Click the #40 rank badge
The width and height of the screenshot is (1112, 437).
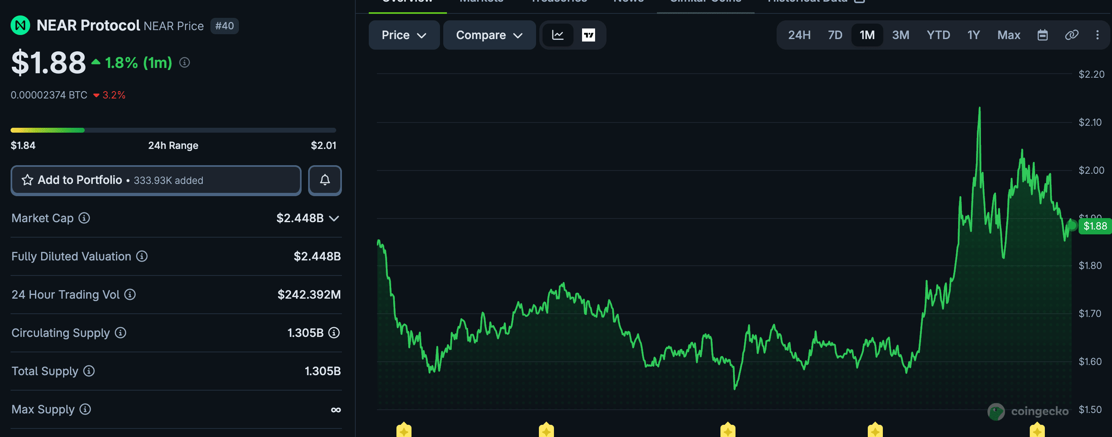coord(224,26)
